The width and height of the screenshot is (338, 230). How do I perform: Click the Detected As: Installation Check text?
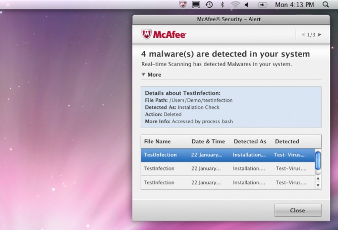(182, 107)
